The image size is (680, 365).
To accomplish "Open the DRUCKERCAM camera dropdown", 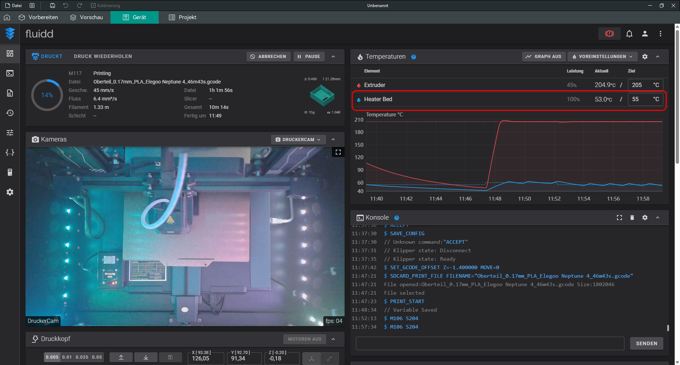I will click(298, 140).
